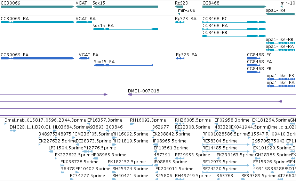The width and height of the screenshot is (296, 181).
Task: Open the CG8468-RB transcript label
Action: (x=215, y=33)
